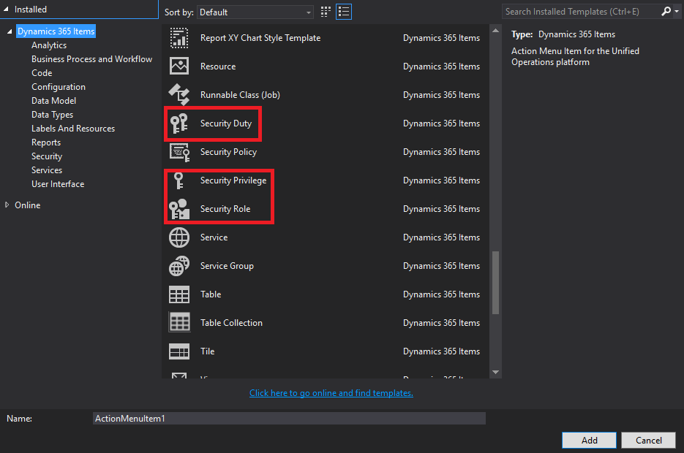Screen dimensions: 684x453
Task: Select the Reports category
Action: click(46, 142)
